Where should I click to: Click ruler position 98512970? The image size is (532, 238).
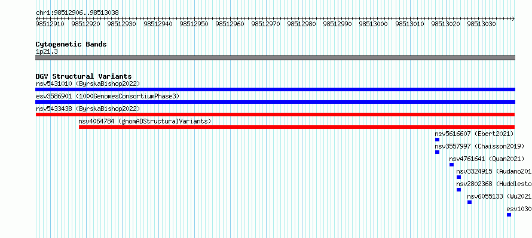(265, 24)
